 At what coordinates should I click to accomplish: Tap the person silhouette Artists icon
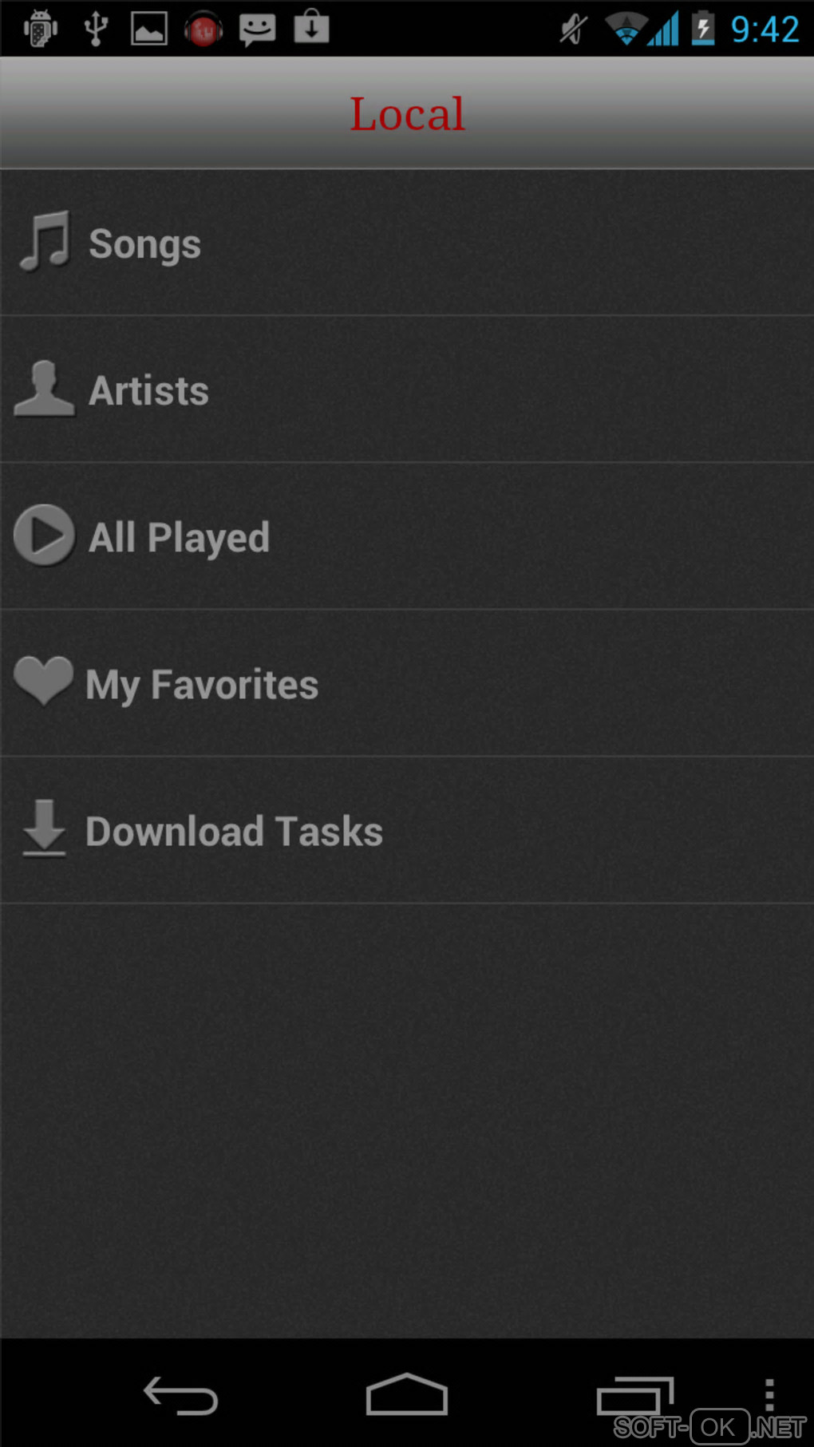coord(44,389)
